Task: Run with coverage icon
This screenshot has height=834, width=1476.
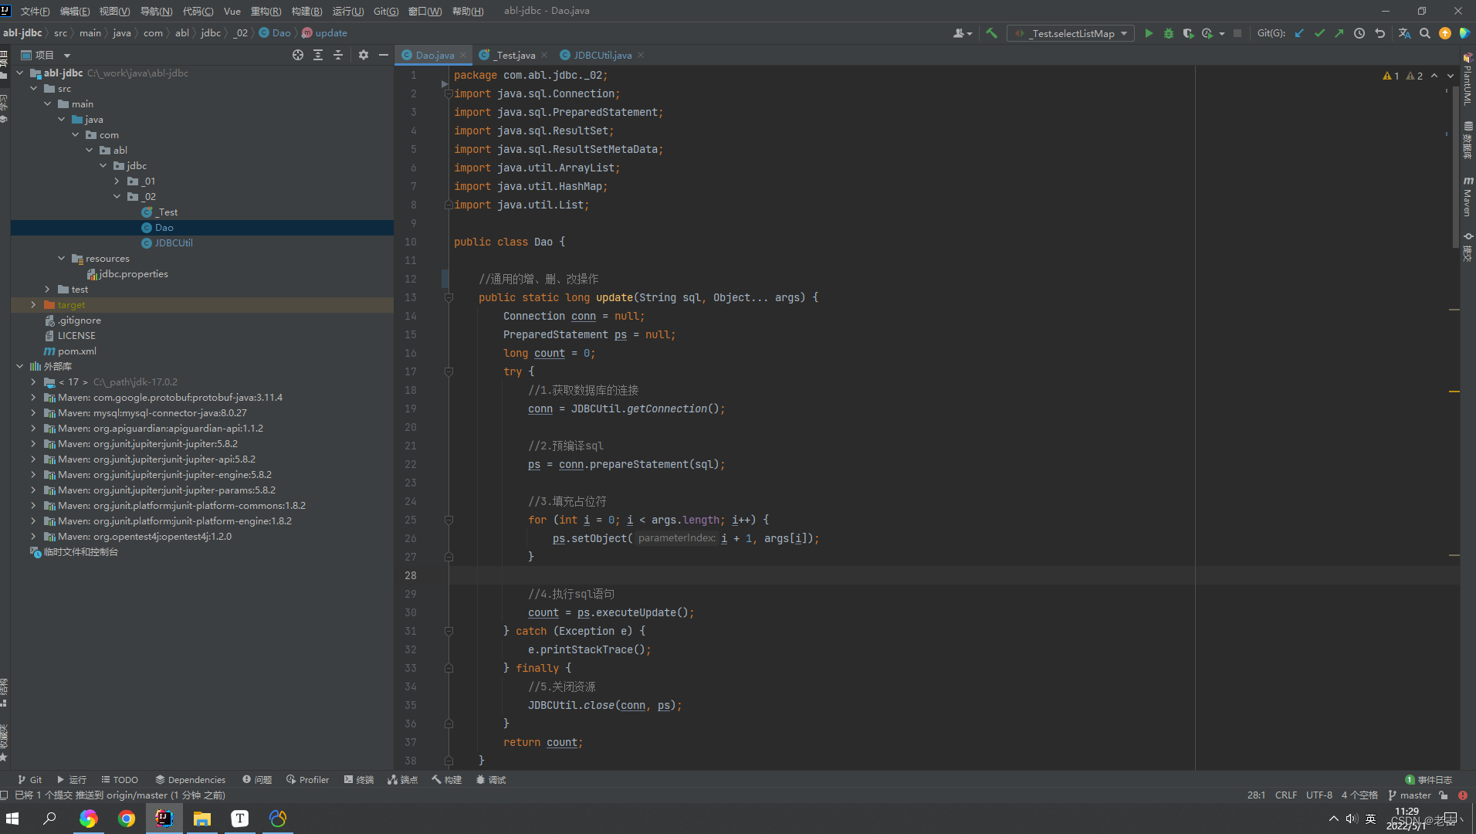Action: [1189, 33]
